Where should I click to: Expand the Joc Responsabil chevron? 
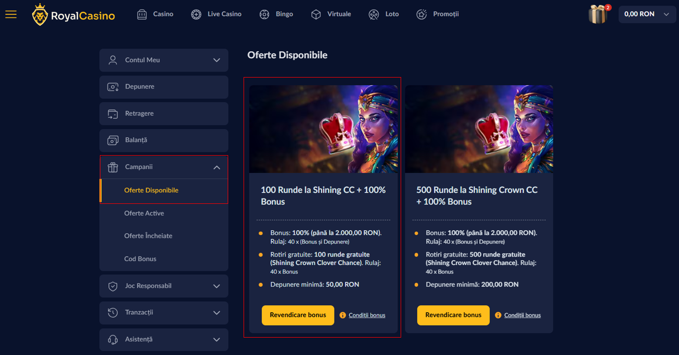coord(217,286)
